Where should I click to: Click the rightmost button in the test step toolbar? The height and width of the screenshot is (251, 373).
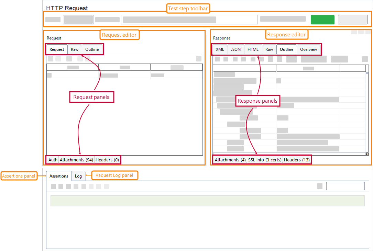coord(352,19)
